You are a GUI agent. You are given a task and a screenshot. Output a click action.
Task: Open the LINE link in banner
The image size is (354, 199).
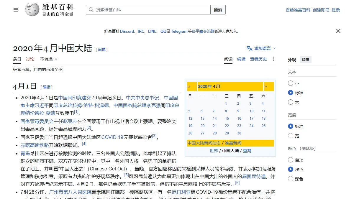coord(152,31)
